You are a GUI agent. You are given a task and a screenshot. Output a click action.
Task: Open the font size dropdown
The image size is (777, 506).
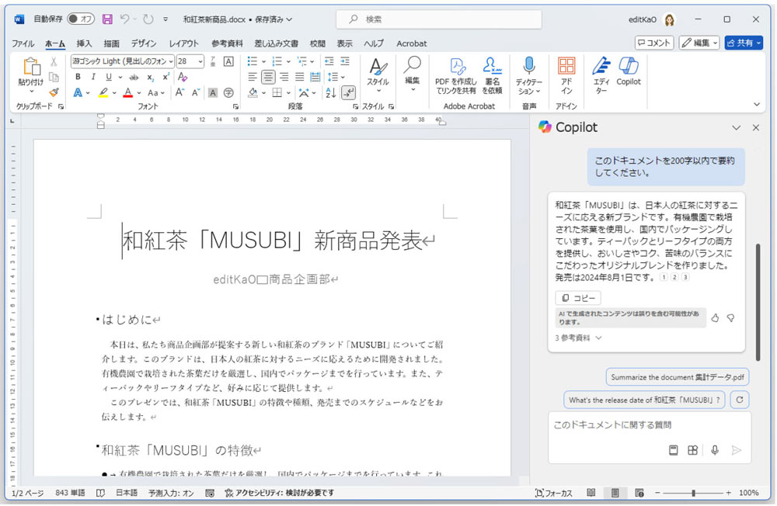(200, 61)
